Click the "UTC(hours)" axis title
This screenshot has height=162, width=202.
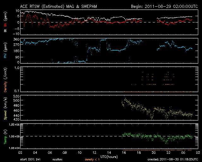pyautogui.click(x=109, y=157)
